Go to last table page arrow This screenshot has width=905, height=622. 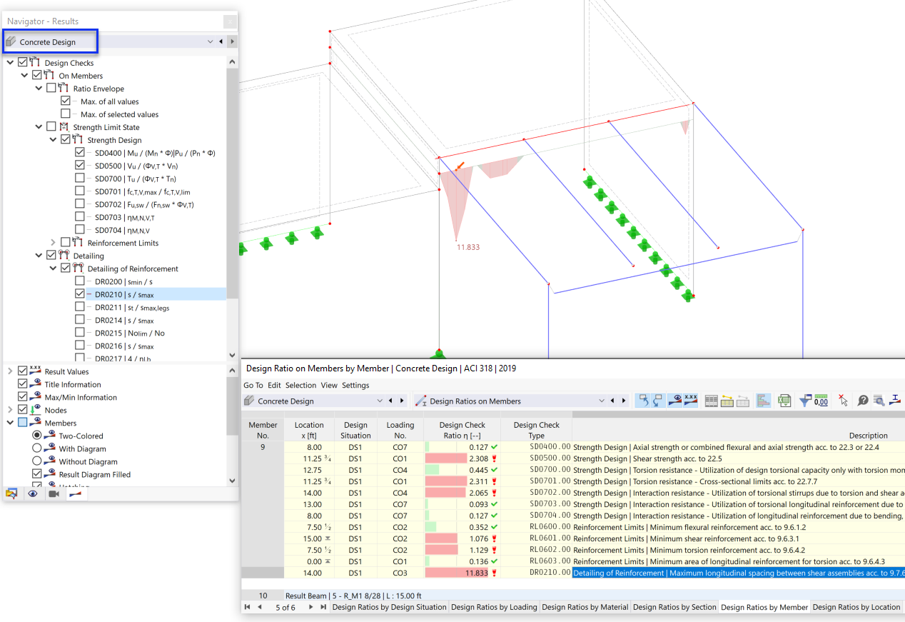coord(323,607)
